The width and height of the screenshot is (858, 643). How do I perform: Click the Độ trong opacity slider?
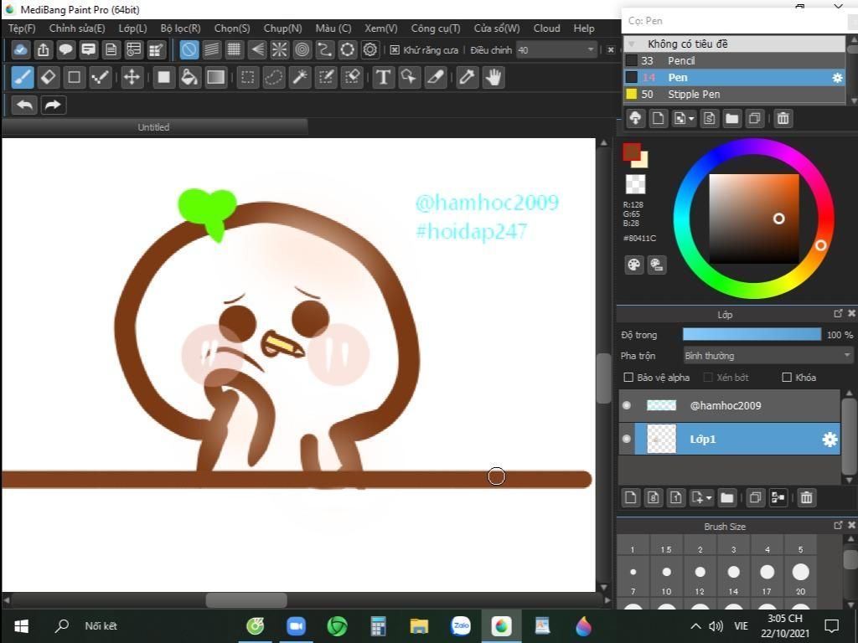tap(752, 335)
